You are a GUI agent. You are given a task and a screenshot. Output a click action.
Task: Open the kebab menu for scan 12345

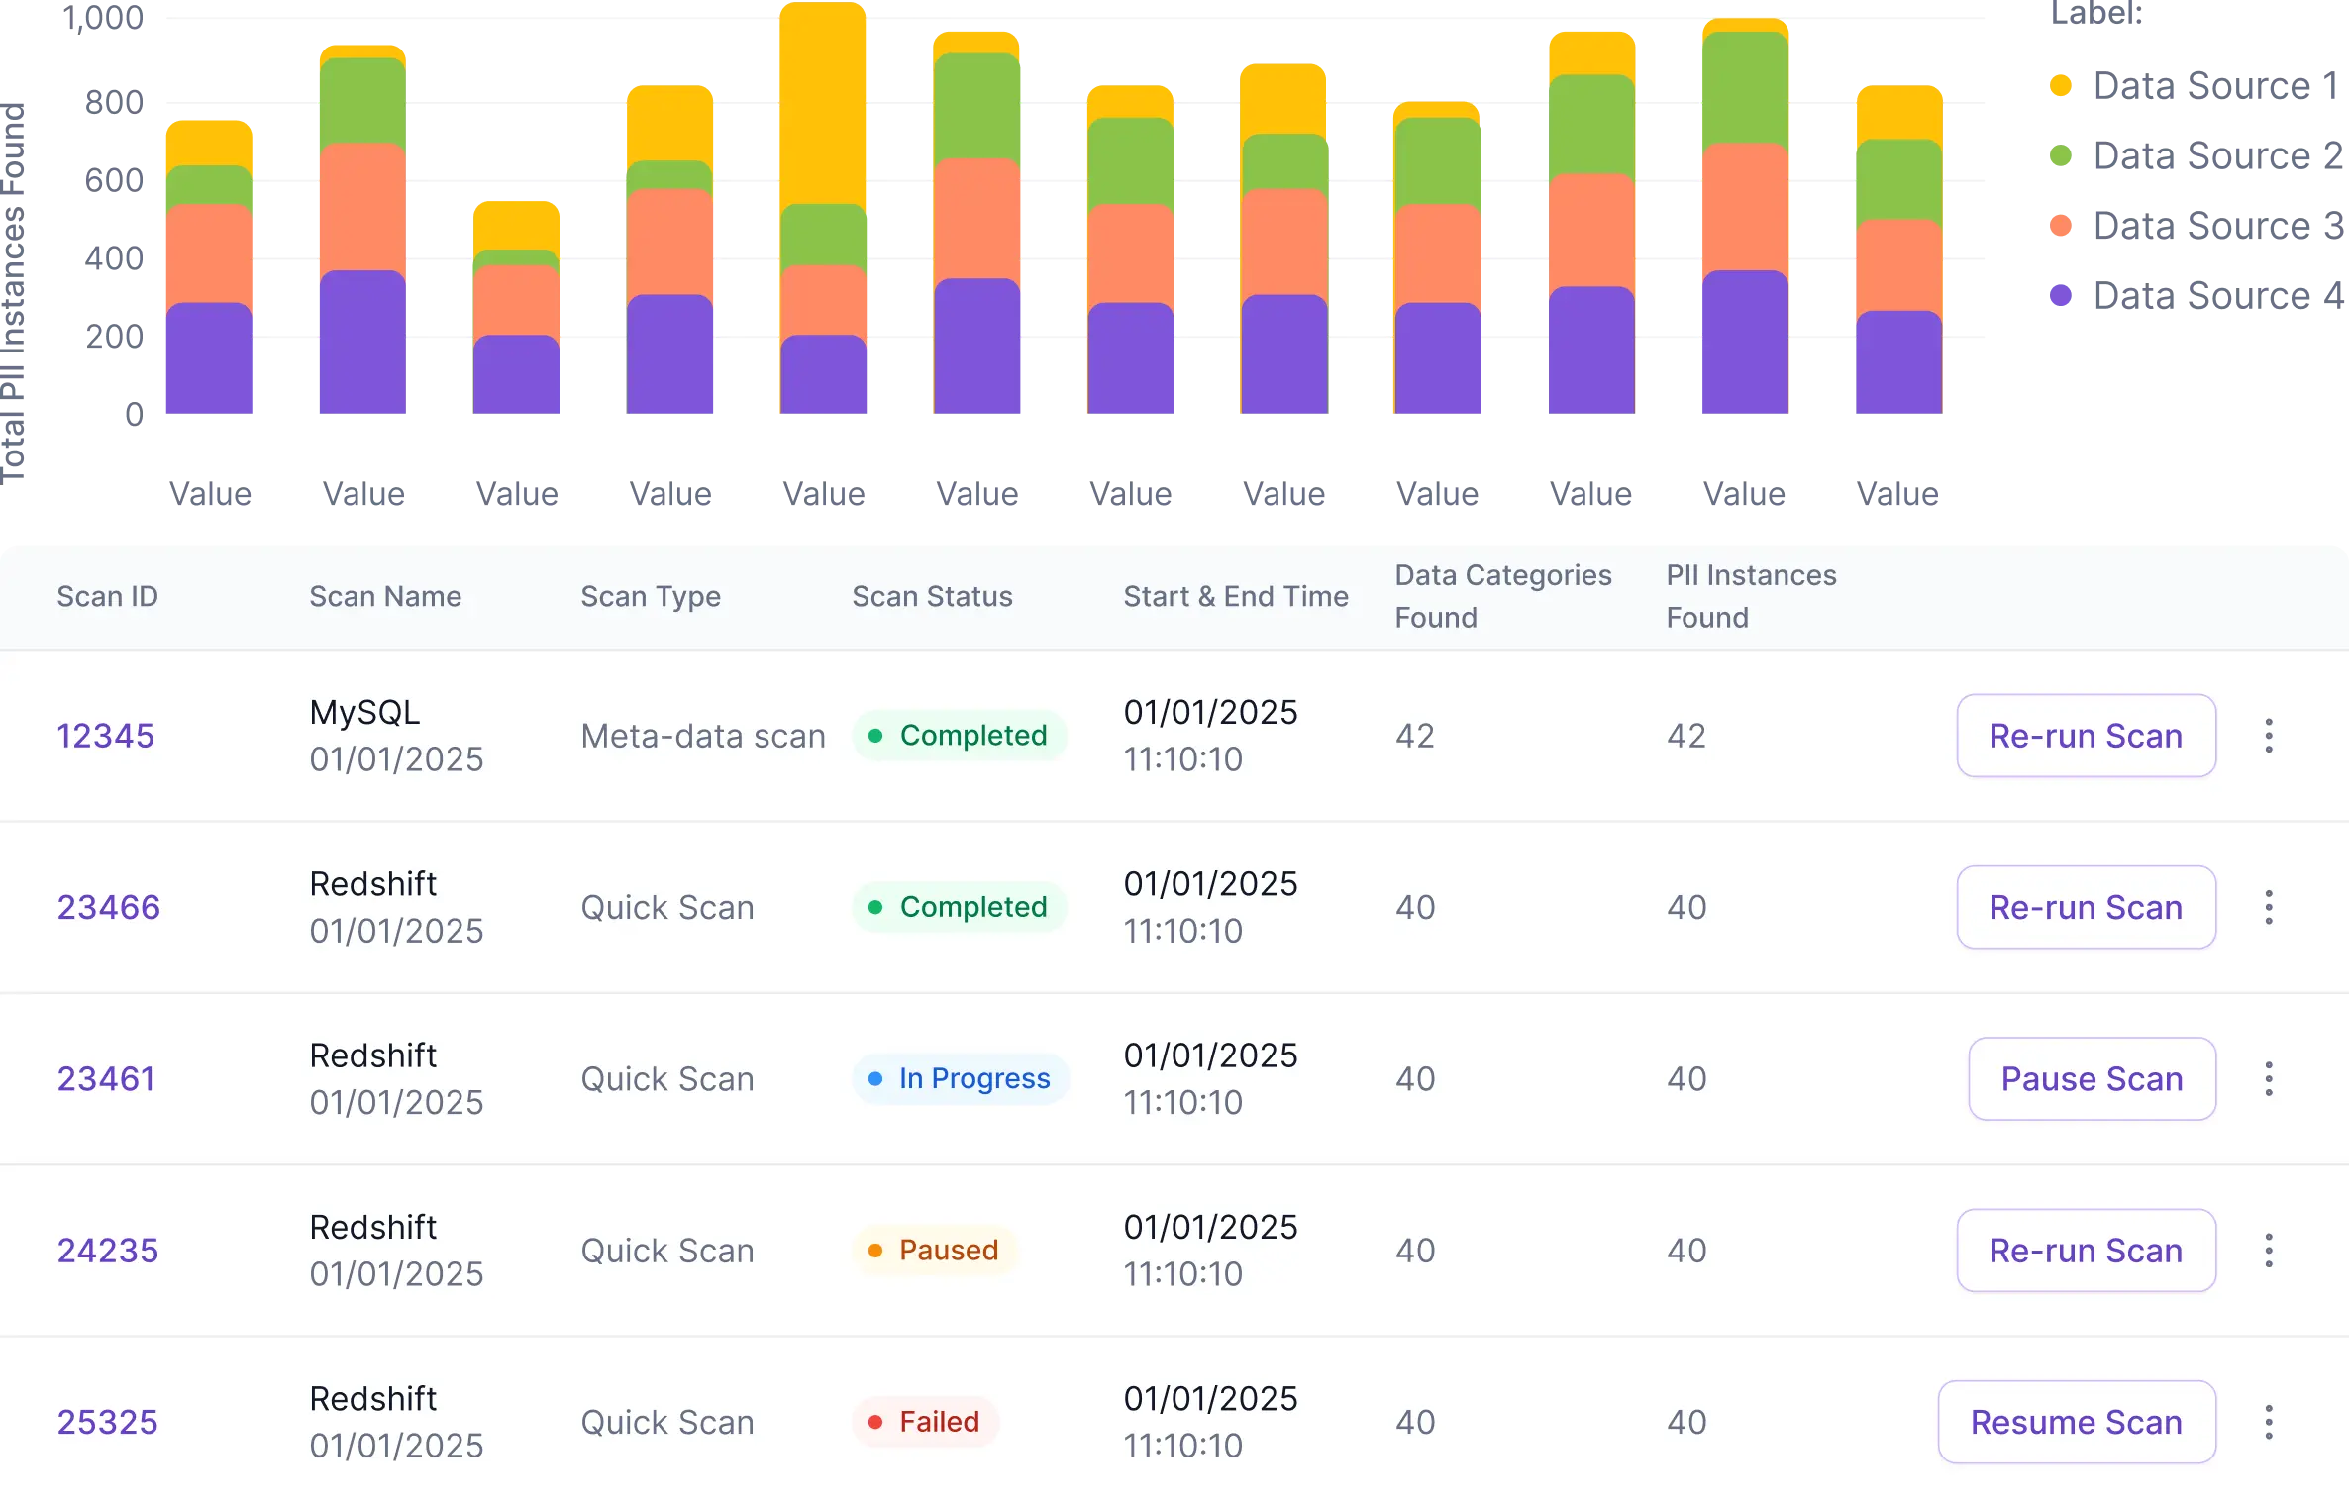tap(2268, 736)
